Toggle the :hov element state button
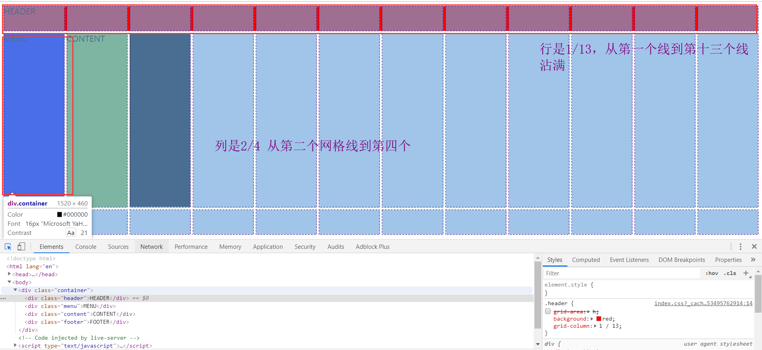Screen dimensions: 762x350 tap(712, 273)
